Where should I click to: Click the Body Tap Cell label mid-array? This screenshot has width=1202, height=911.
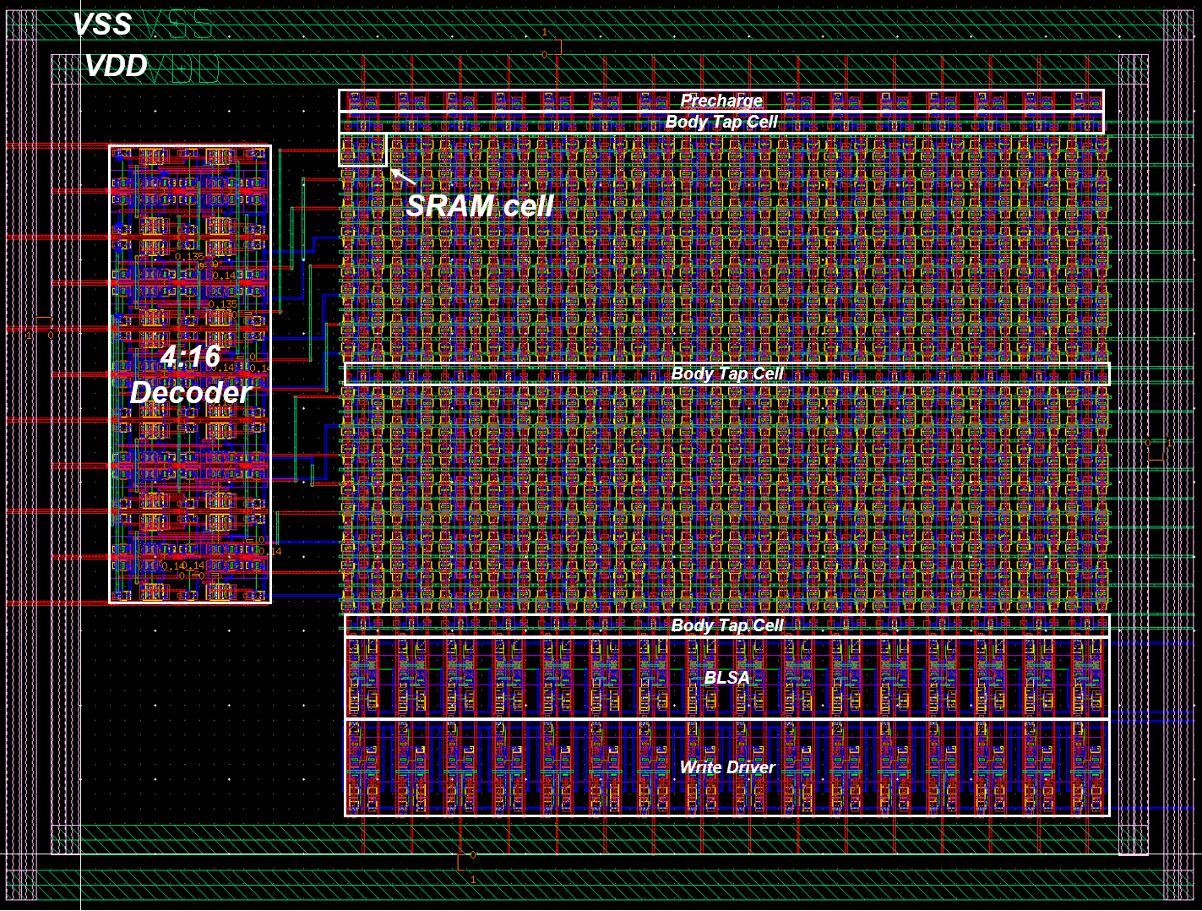[x=727, y=374]
